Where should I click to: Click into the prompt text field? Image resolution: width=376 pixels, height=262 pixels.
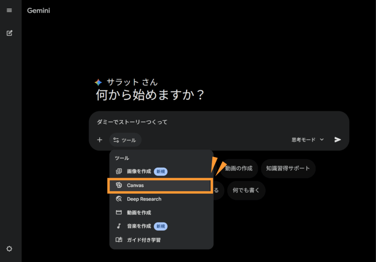pos(219,122)
